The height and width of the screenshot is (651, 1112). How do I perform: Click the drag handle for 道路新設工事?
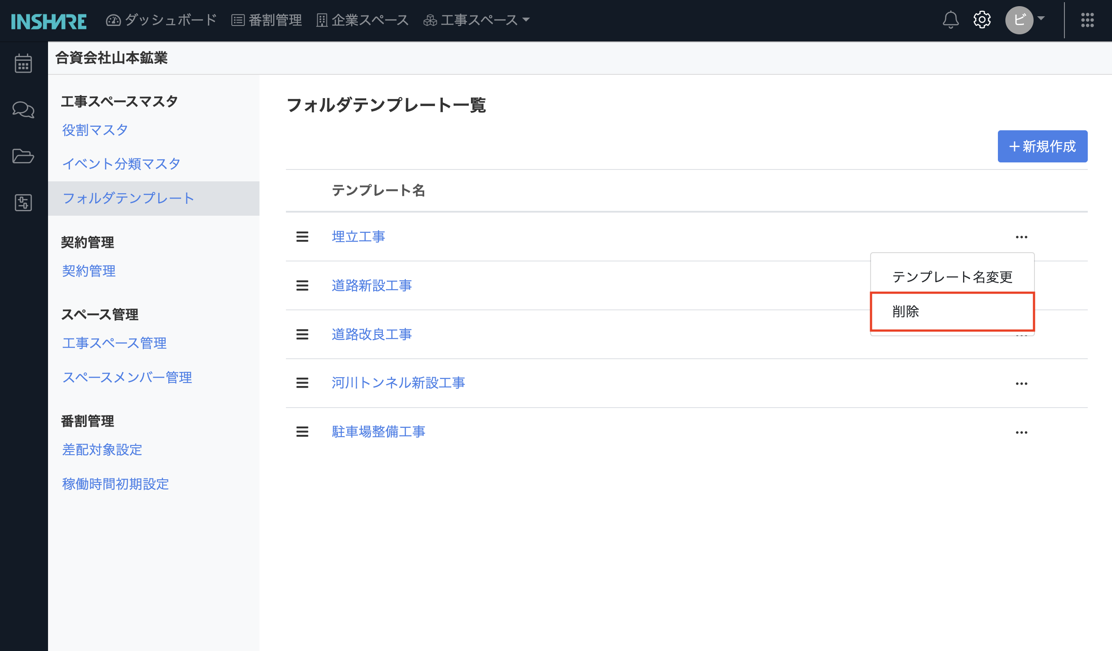(302, 286)
